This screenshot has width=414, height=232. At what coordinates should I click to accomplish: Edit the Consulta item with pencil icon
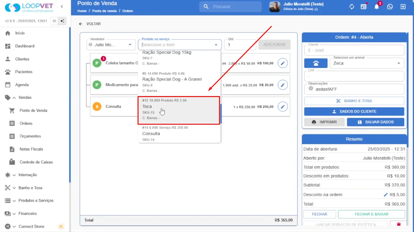[x=283, y=107]
